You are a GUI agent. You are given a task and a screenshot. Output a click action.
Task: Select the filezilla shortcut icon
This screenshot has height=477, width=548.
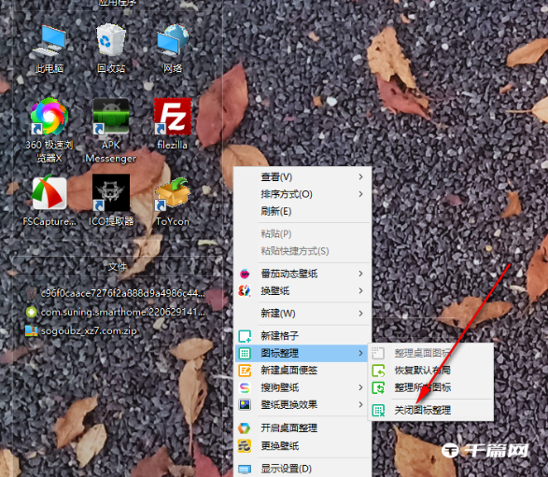click(173, 117)
